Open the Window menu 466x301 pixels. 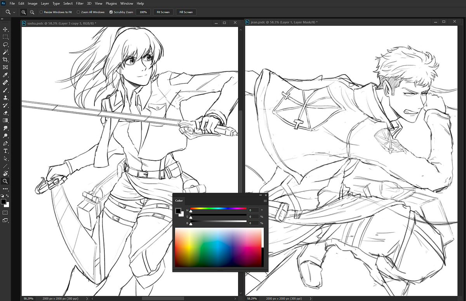click(127, 3)
